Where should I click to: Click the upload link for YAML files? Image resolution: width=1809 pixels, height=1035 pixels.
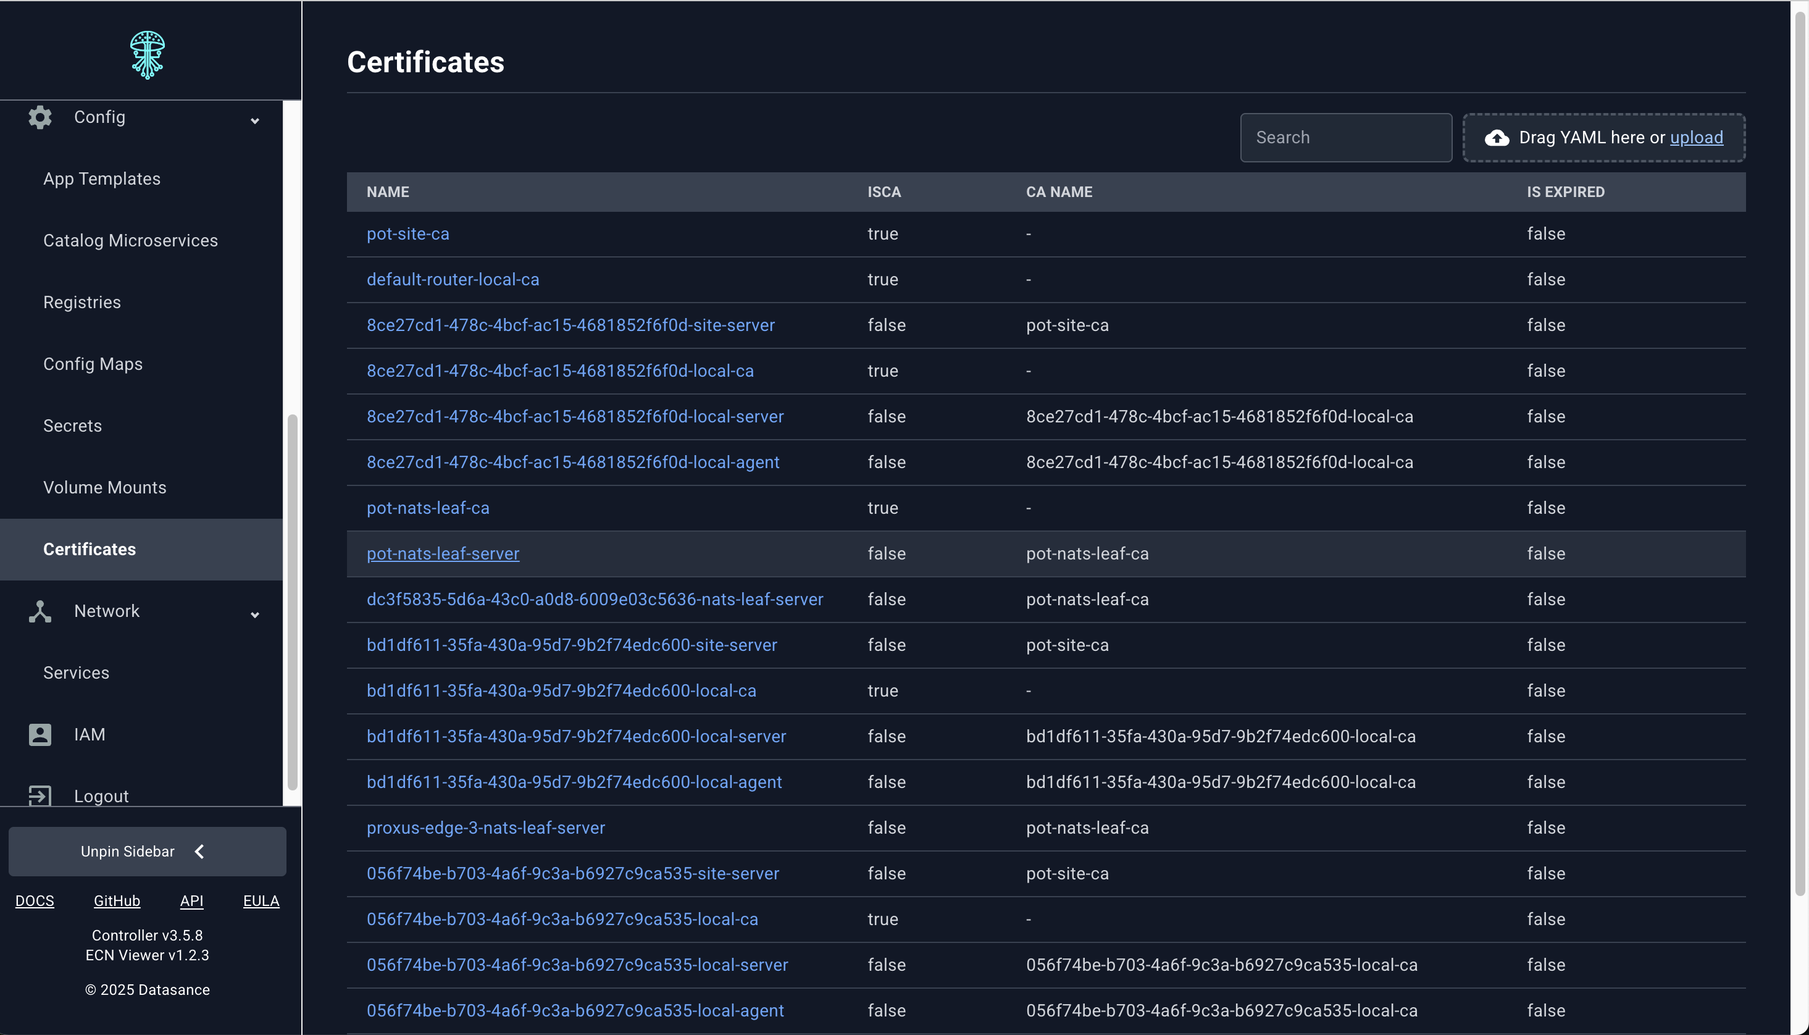click(1697, 138)
